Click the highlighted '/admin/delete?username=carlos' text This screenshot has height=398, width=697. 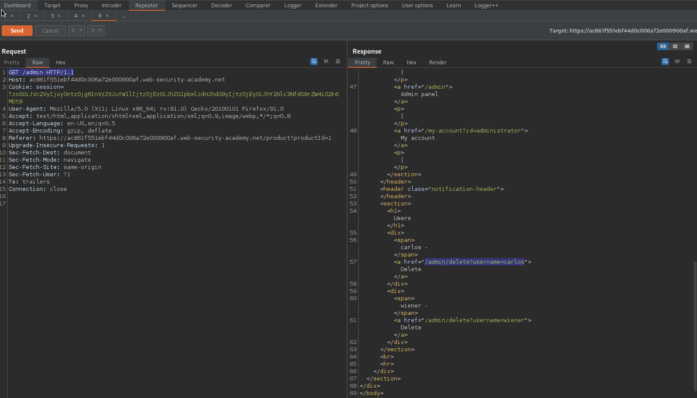pos(475,262)
